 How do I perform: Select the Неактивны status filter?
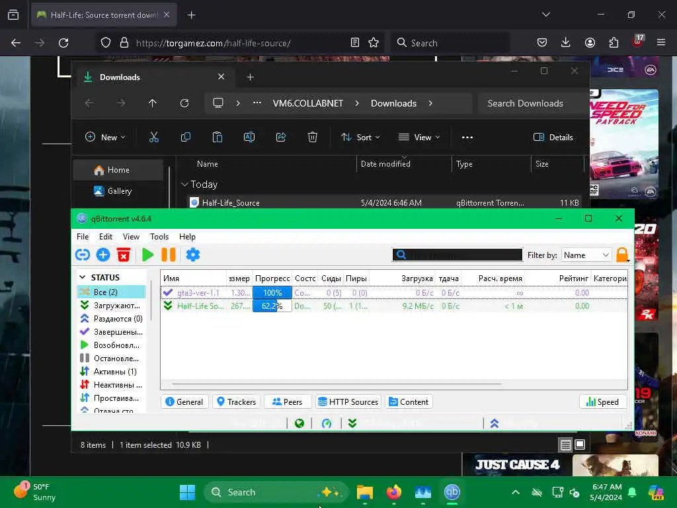(111, 385)
